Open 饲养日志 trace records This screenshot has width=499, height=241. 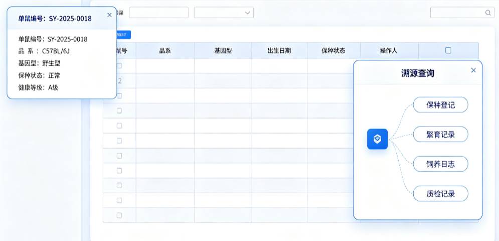440,164
